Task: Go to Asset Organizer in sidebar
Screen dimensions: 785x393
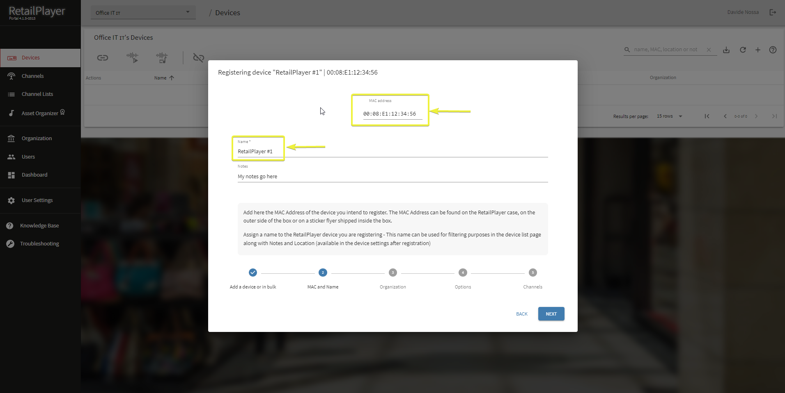Action: [40, 114]
